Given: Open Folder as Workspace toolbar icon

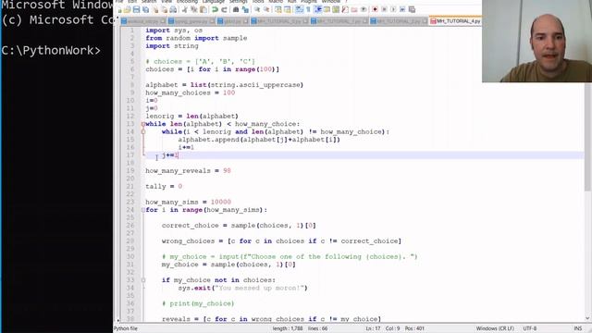Looking at the screenshot, I should pos(354,9).
